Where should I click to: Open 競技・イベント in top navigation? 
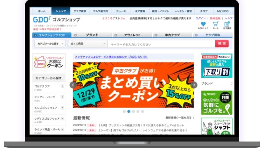(x=160, y=11)
